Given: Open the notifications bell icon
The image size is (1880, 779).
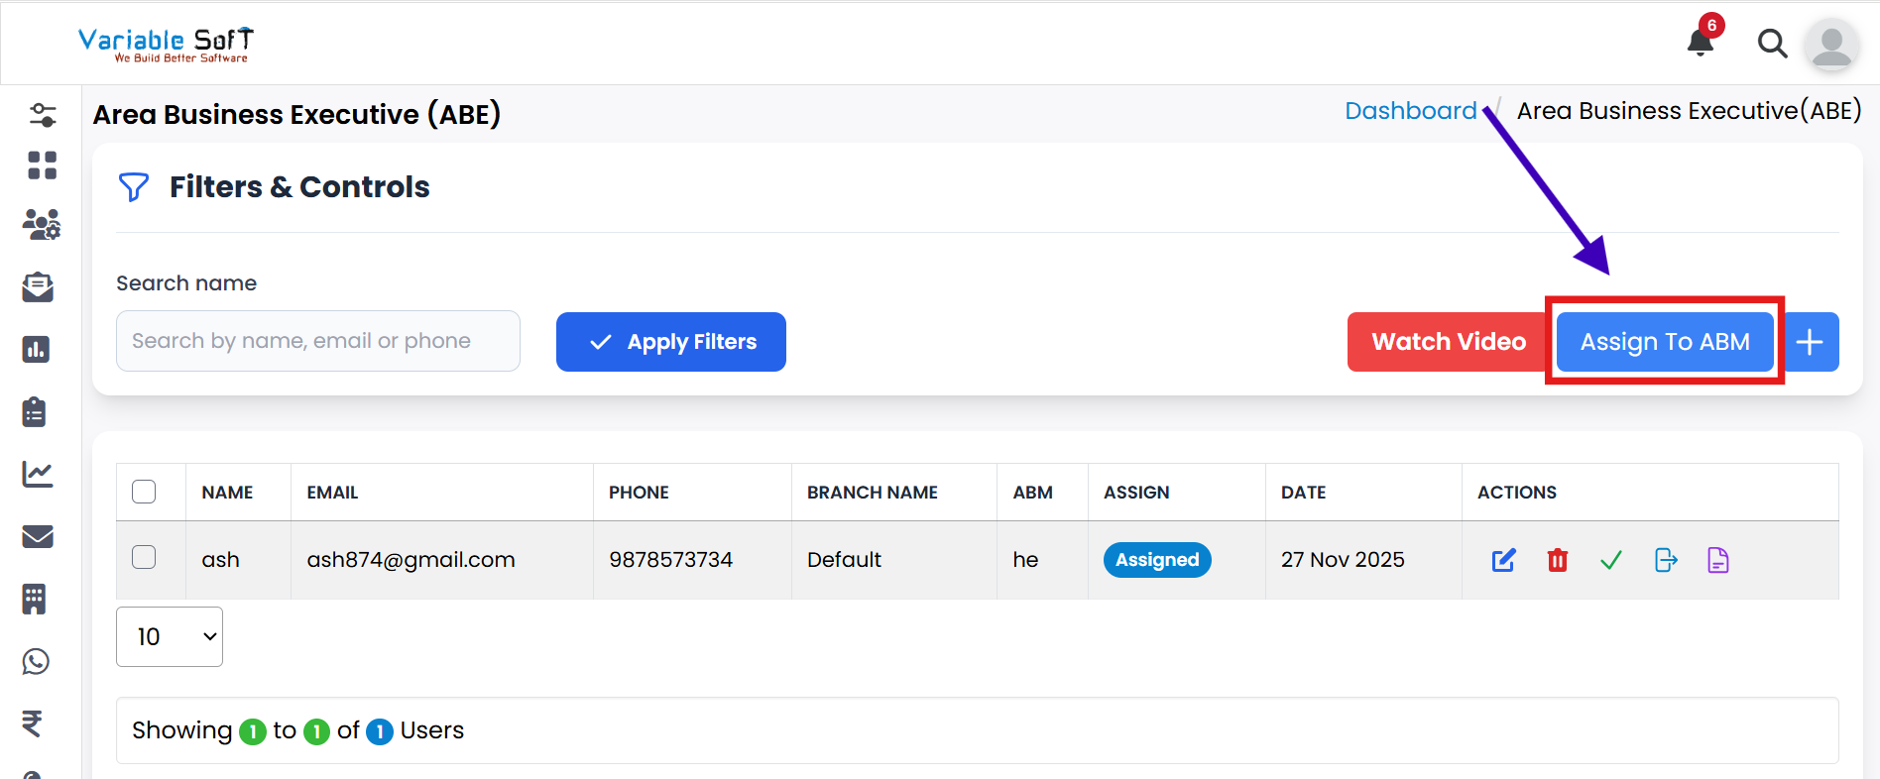Looking at the screenshot, I should [x=1701, y=43].
